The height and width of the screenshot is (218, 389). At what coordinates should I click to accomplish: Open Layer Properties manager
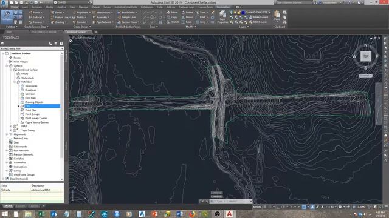coord(222,17)
